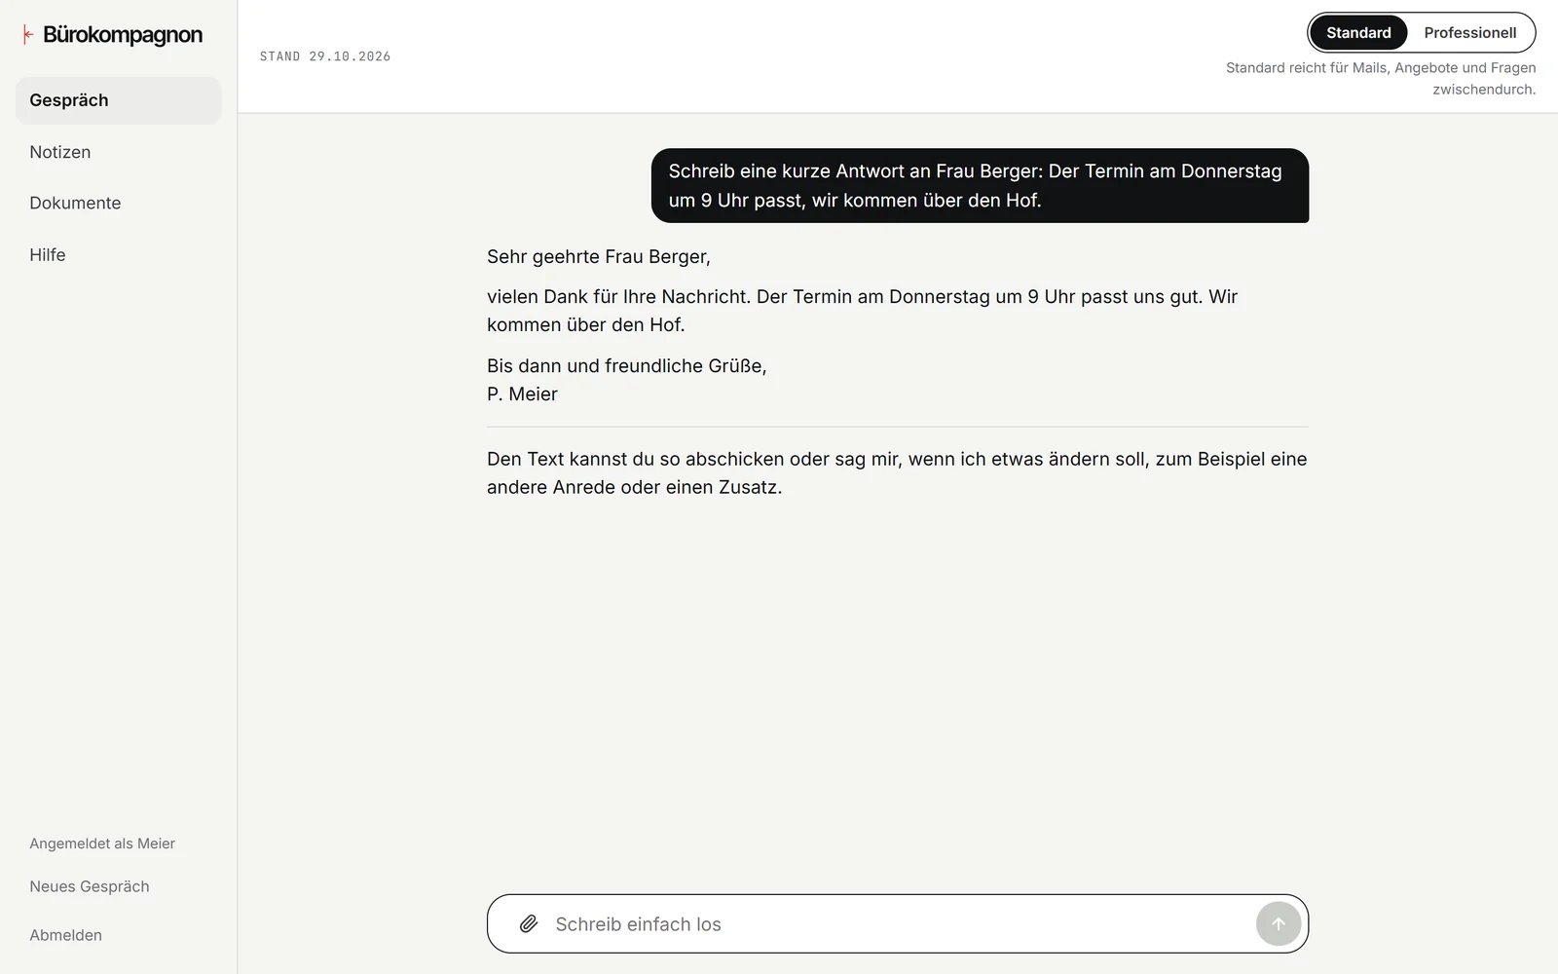Viewport: 1558px width, 974px height.
Task: Focus the 'Schreib einfach los' input
Action: [898, 923]
